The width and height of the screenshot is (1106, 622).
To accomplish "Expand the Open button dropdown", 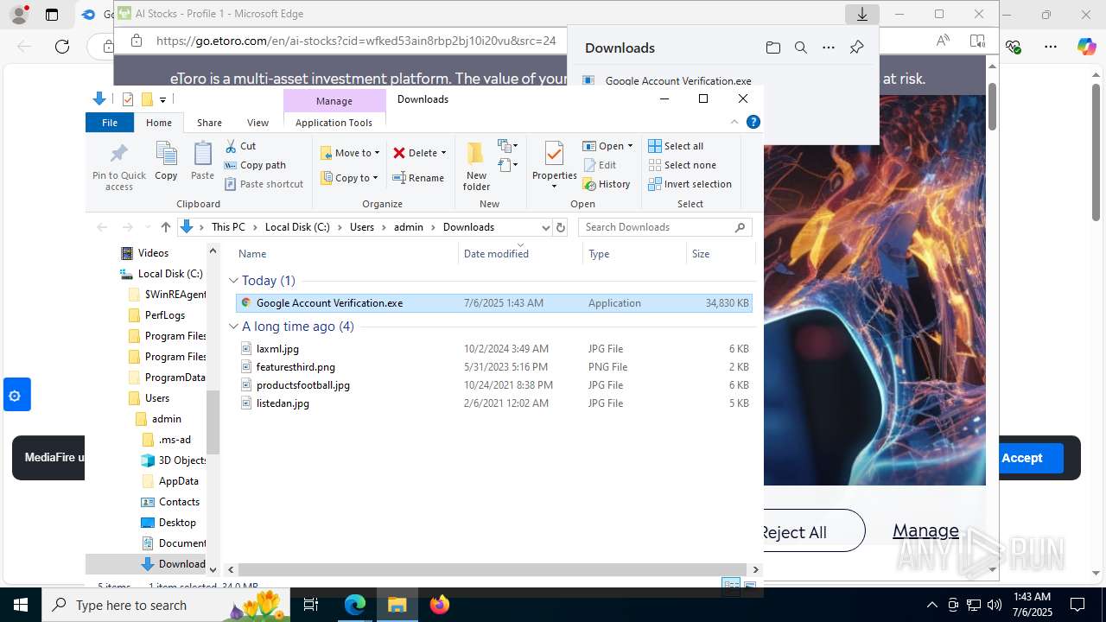I will (x=630, y=146).
